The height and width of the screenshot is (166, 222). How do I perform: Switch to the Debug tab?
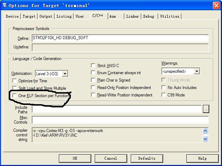click(149, 17)
